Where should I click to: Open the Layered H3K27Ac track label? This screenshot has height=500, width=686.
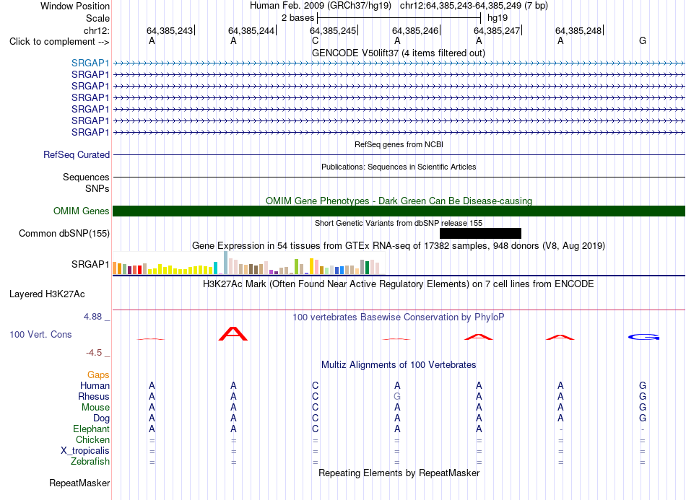47,294
